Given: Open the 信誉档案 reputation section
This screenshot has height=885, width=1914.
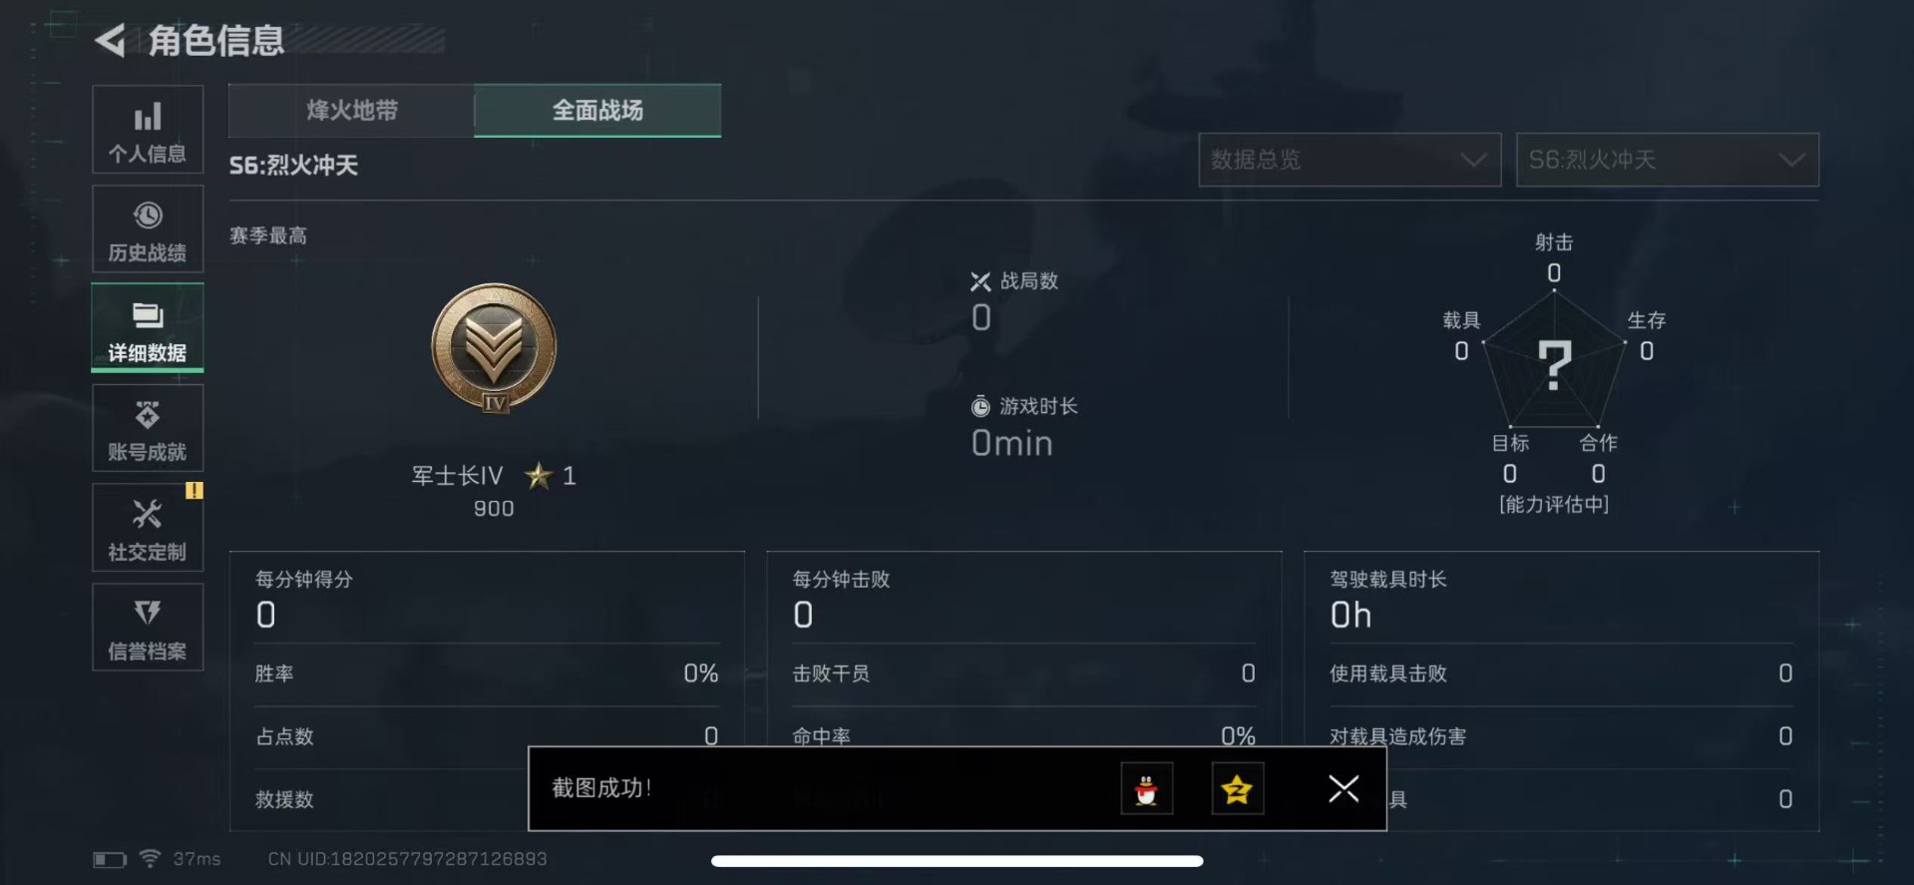Looking at the screenshot, I should tap(148, 628).
